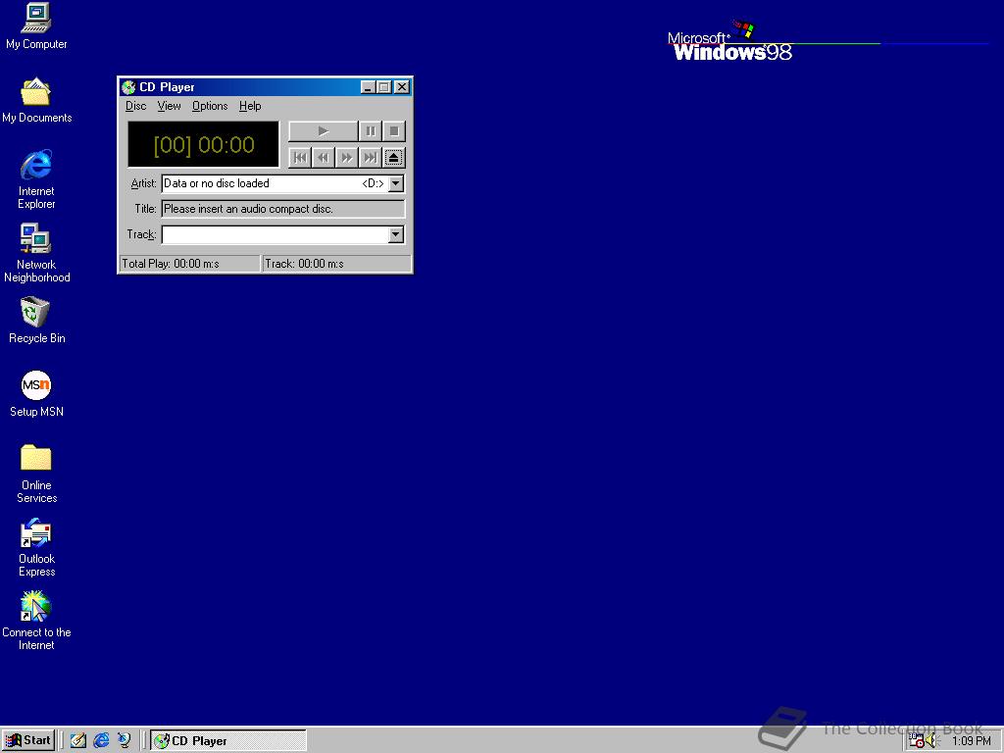The image size is (1004, 753).
Task: Select the Setup MSN desktop icon
Action: click(36, 394)
